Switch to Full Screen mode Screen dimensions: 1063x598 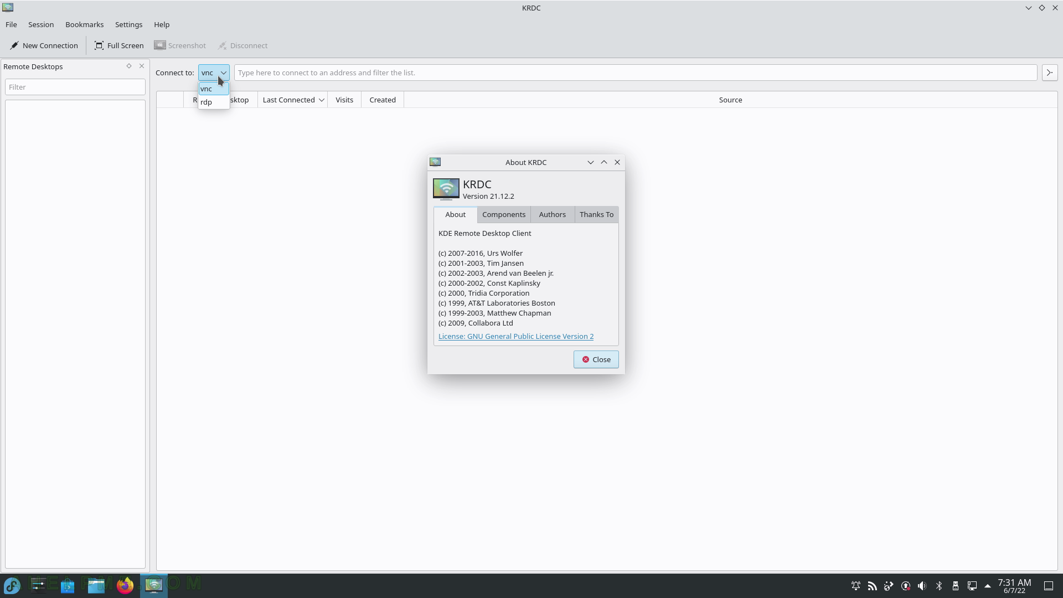pos(119,45)
